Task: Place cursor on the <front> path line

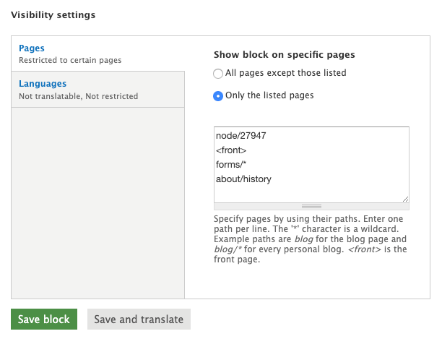Action: (x=231, y=150)
